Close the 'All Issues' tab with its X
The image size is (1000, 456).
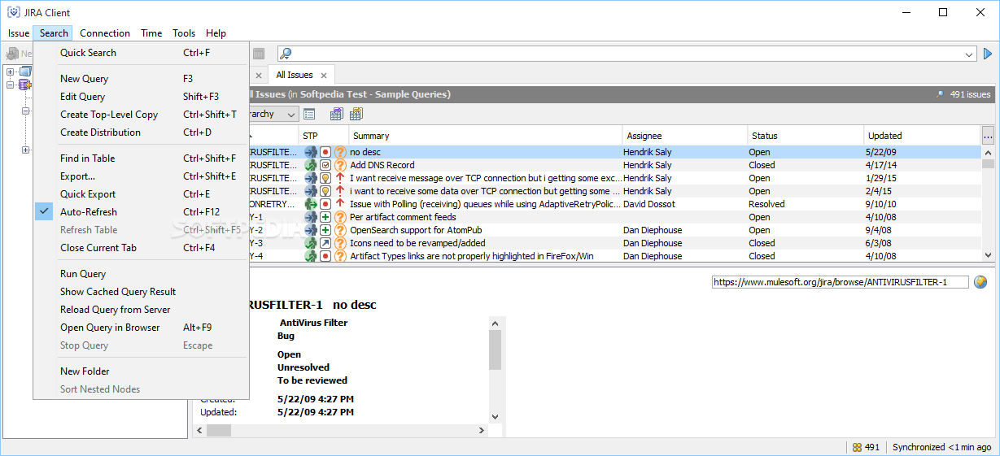pos(323,76)
